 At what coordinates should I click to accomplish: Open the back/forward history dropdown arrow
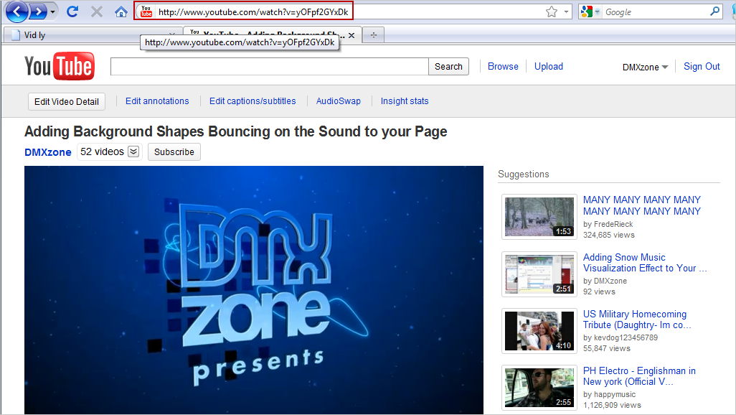(x=52, y=11)
